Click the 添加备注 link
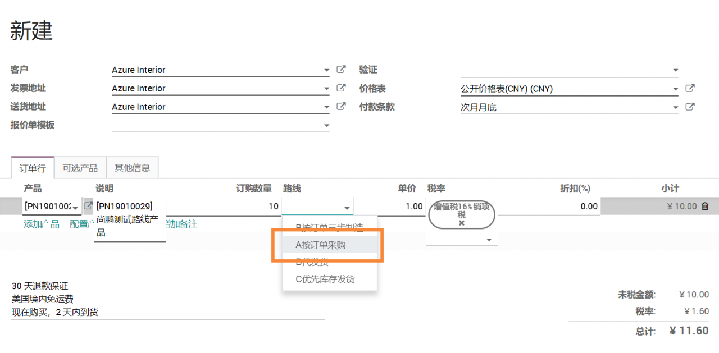The width and height of the screenshot is (719, 353). point(181,224)
